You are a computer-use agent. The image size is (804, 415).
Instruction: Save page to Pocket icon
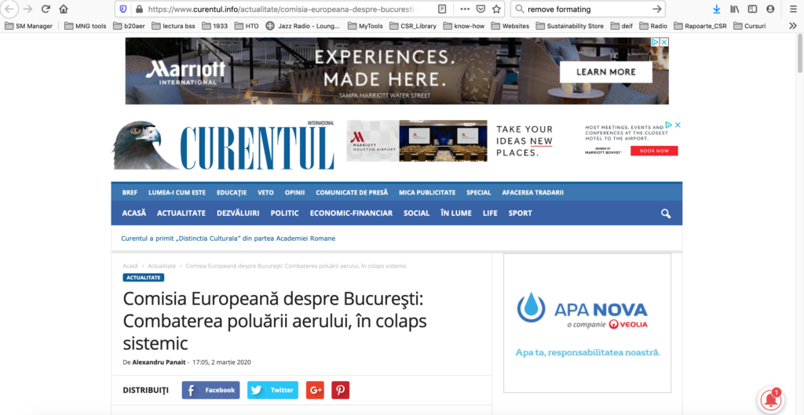481,9
